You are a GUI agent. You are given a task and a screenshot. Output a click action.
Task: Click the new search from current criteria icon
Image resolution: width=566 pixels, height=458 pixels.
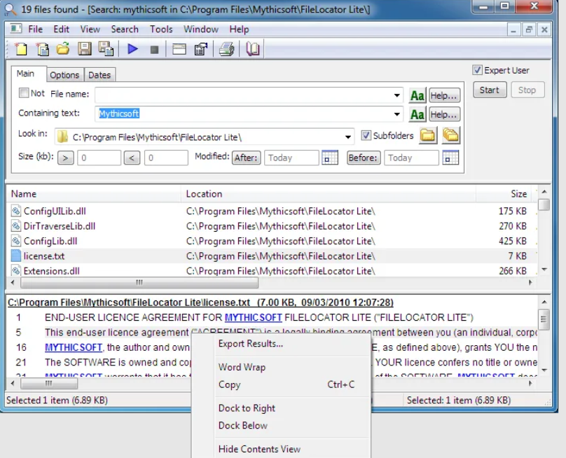(x=42, y=49)
